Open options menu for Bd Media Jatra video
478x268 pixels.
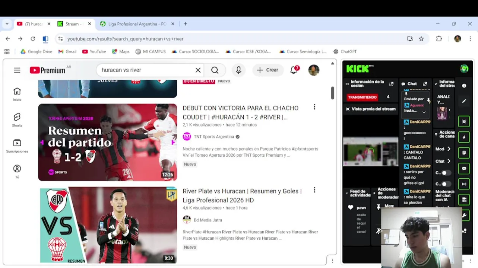tap(314, 190)
